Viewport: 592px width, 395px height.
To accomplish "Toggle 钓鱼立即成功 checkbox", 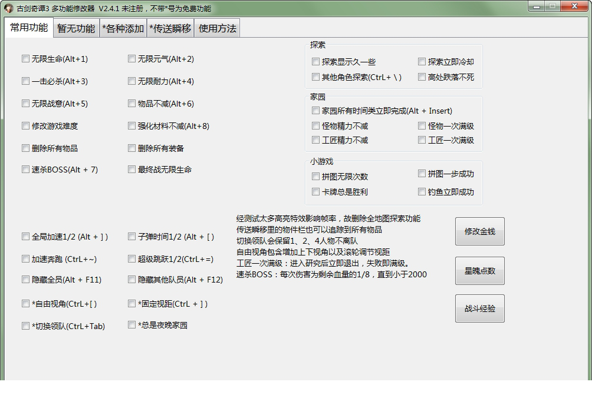I will [x=422, y=192].
